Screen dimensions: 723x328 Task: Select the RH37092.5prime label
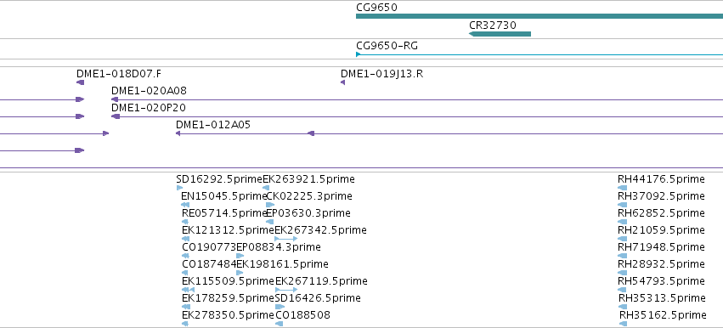point(661,196)
